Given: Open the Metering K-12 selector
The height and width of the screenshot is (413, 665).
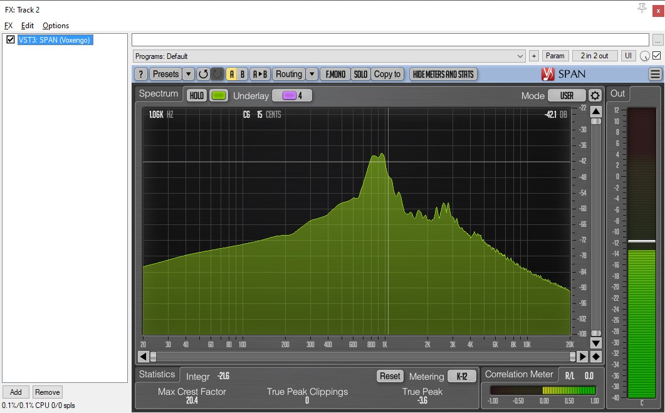Looking at the screenshot, I should [462, 376].
